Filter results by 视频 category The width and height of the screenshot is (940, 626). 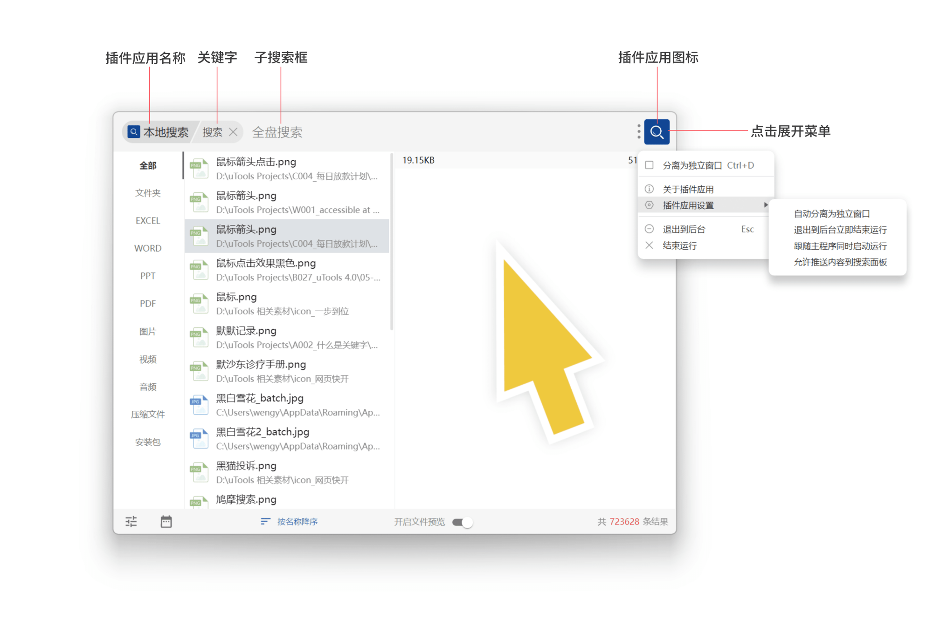click(148, 359)
